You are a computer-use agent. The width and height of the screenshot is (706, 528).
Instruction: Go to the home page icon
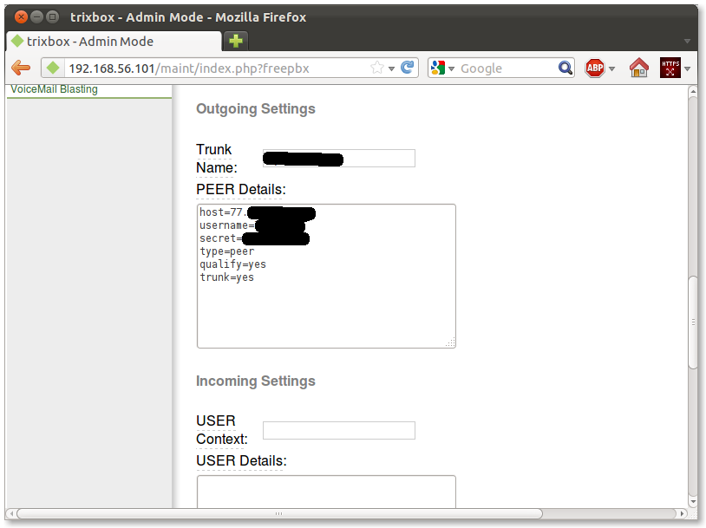[639, 68]
